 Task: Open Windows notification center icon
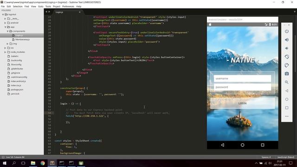(291, 163)
